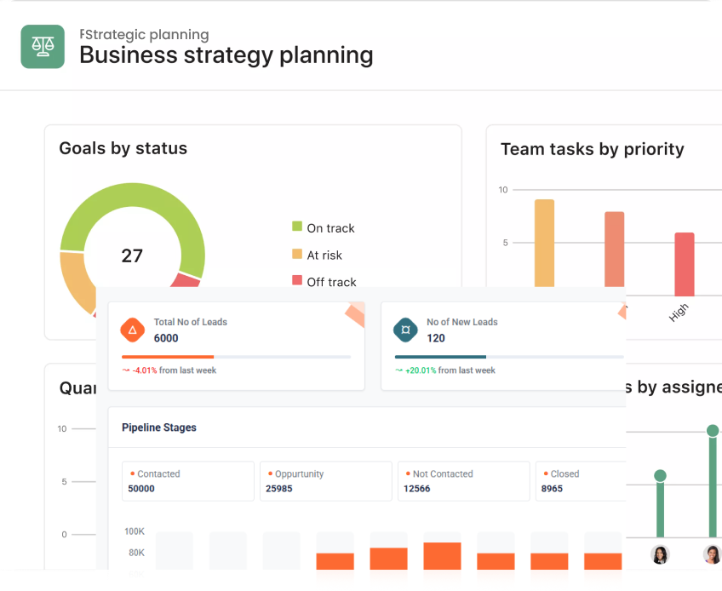
Task: Click the teal No of New Leads icon
Action: 405,330
